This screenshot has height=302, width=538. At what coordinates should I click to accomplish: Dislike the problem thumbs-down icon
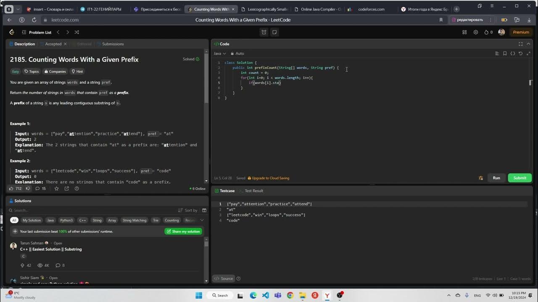coord(28,189)
